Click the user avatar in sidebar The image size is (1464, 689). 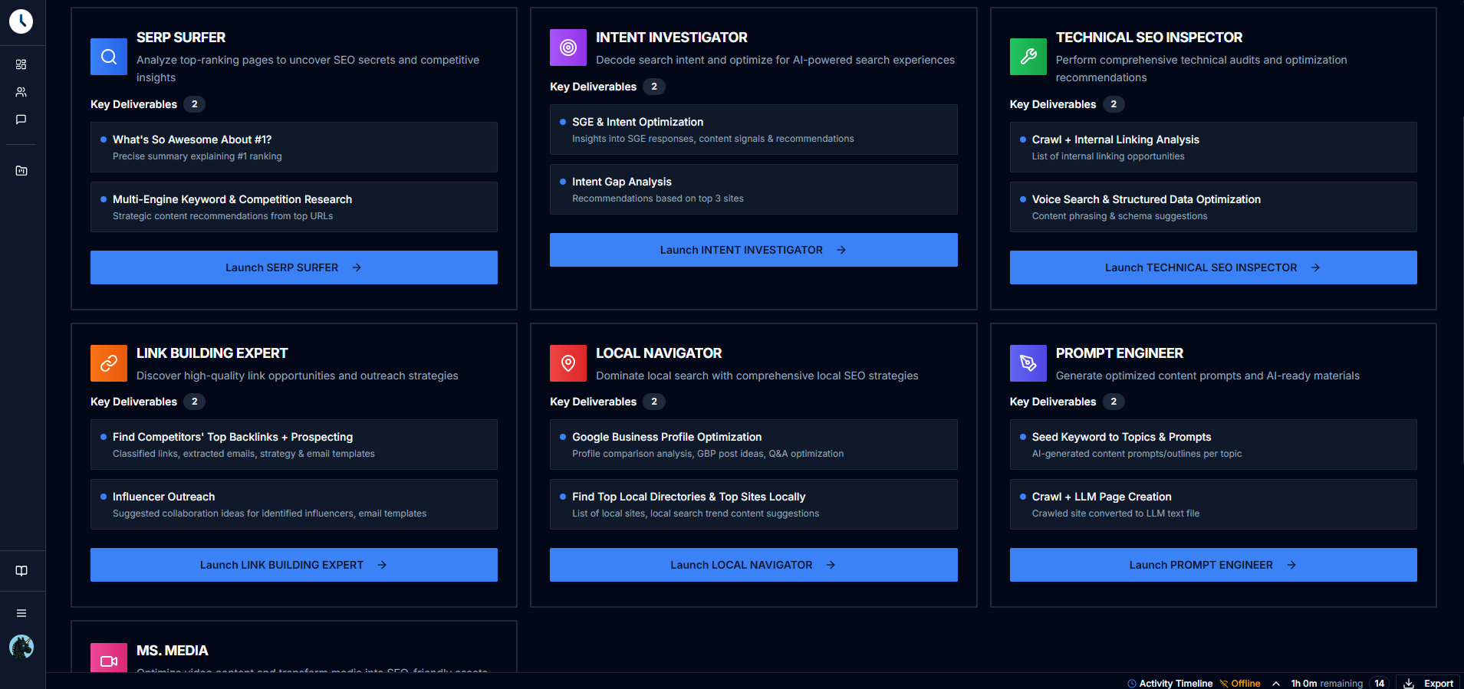point(21,647)
